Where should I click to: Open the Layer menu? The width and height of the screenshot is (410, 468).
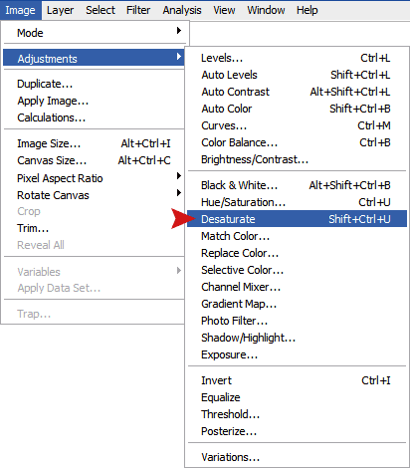pos(60,10)
